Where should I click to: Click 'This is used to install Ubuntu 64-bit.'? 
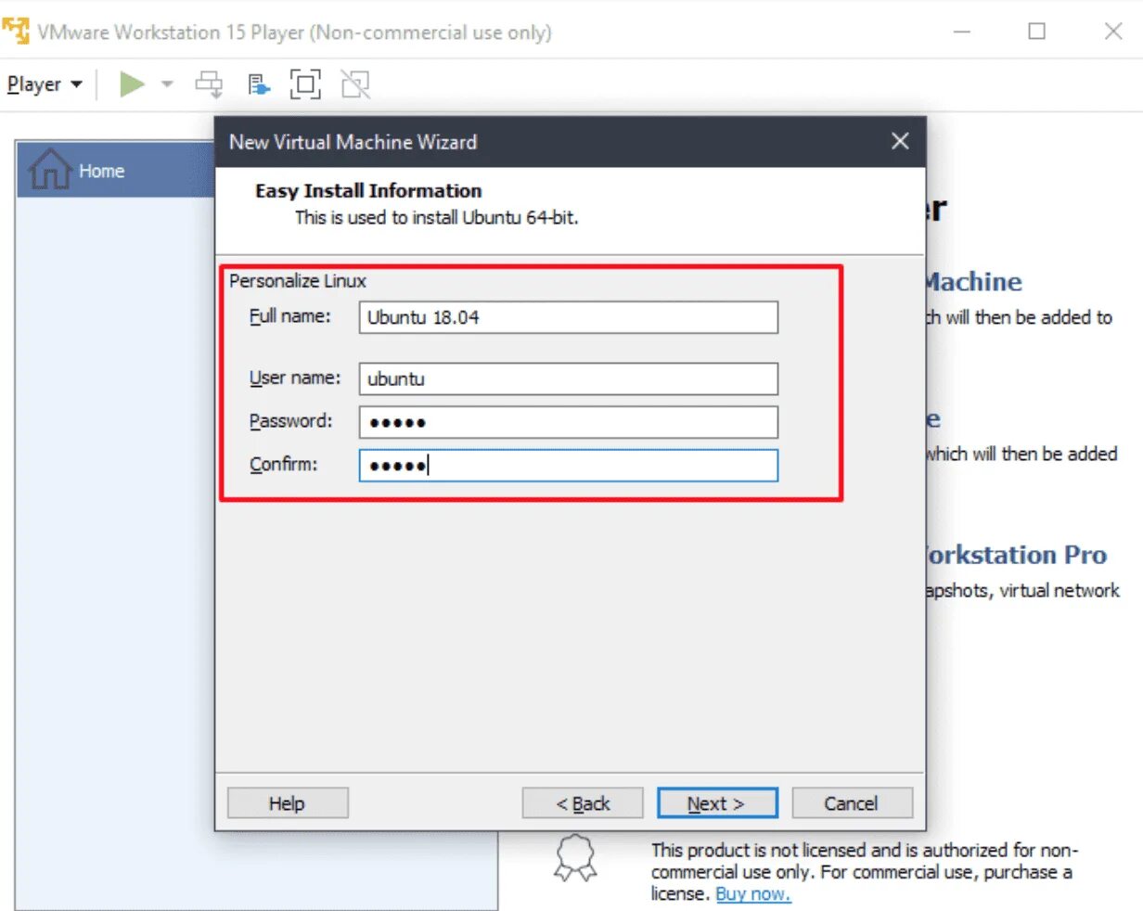pos(436,218)
